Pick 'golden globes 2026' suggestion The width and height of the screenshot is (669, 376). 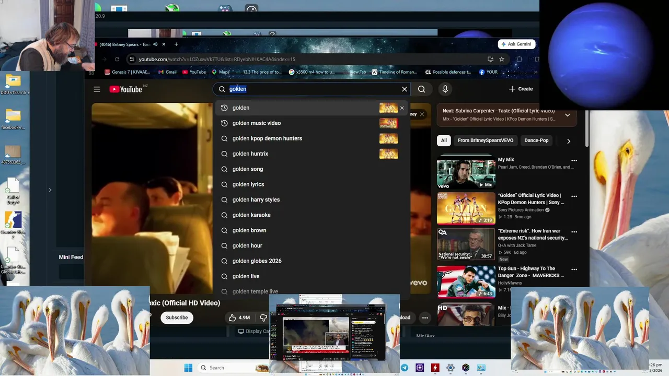(x=311, y=261)
